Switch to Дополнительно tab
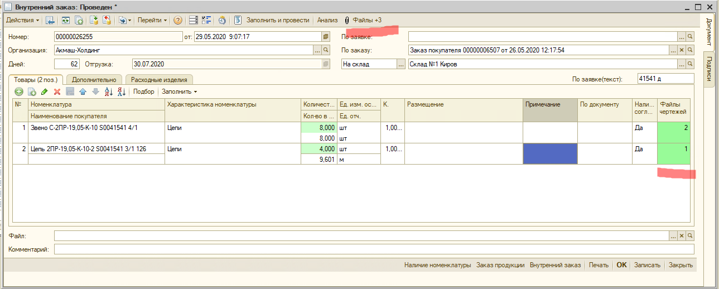The image size is (719, 289). point(94,80)
